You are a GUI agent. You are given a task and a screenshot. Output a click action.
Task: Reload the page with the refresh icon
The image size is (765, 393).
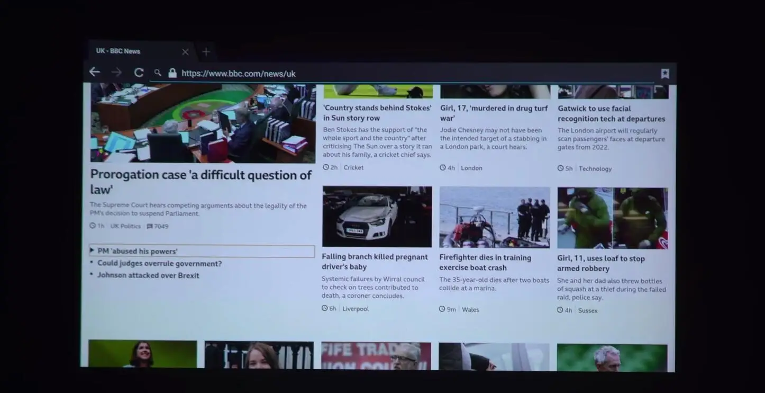[x=139, y=73]
